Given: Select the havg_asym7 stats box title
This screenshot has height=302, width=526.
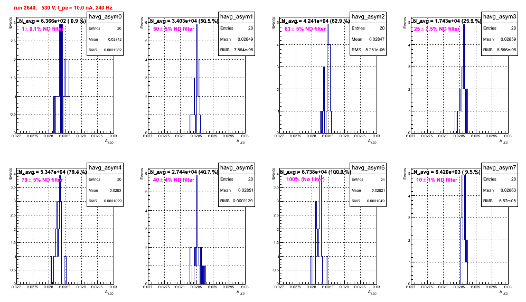Looking at the screenshot, I should tap(500, 168).
